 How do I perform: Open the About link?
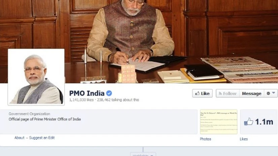click(19, 138)
